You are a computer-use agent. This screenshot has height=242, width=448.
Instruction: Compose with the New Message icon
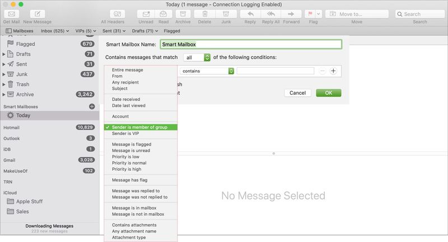[x=38, y=14]
